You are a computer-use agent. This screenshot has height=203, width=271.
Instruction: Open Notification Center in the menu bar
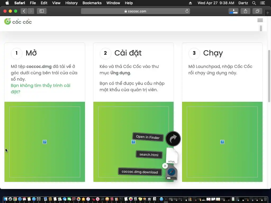(x=262, y=3)
